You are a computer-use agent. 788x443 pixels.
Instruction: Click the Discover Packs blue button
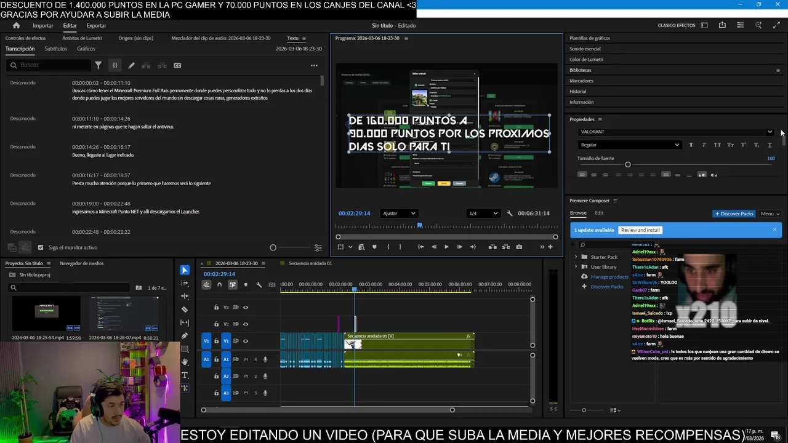click(734, 214)
